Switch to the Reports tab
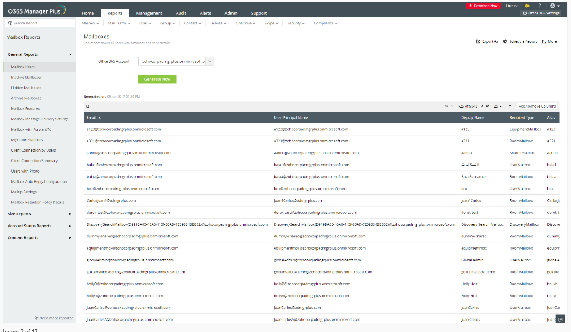The height and width of the screenshot is (332, 571). tap(115, 13)
